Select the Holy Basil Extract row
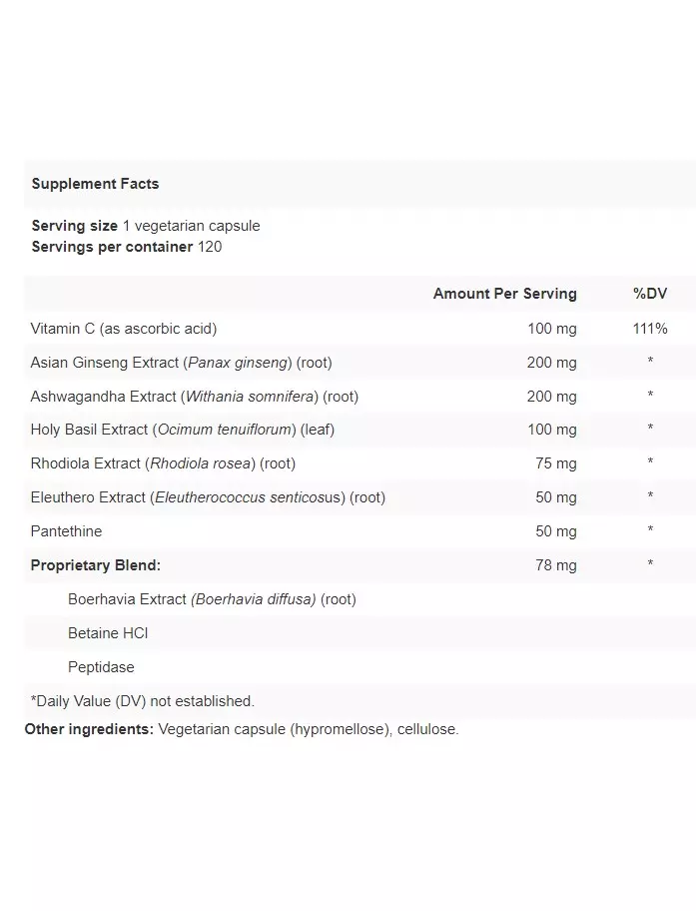Screen dimensions: 696x911 coord(360,430)
